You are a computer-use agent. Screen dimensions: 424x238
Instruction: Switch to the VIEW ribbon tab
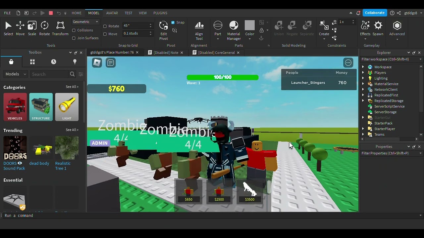(x=143, y=13)
